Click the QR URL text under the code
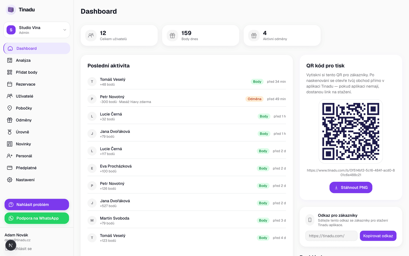Image resolution: width=409 pixels, height=256 pixels. (351, 173)
